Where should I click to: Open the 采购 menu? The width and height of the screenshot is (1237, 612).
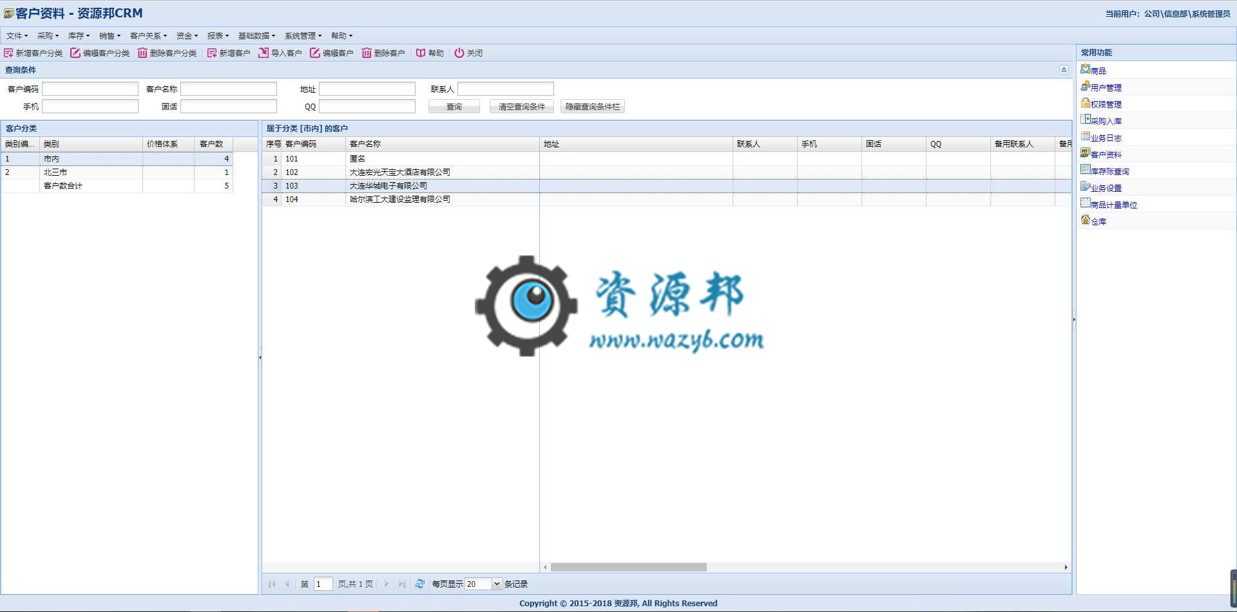click(x=48, y=35)
